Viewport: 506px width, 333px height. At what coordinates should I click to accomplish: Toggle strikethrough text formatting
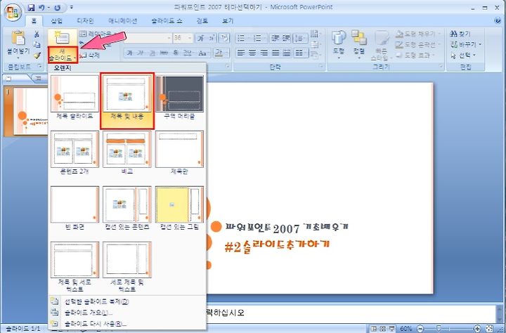164,53
